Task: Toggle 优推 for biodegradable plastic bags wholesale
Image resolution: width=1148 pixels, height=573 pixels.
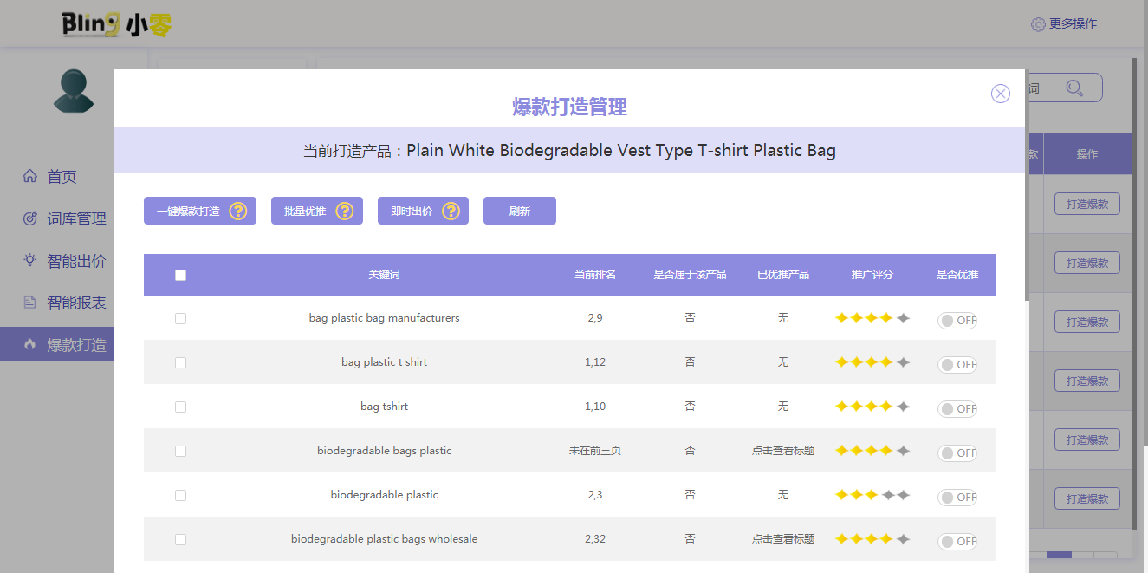Action: pyautogui.click(x=957, y=542)
